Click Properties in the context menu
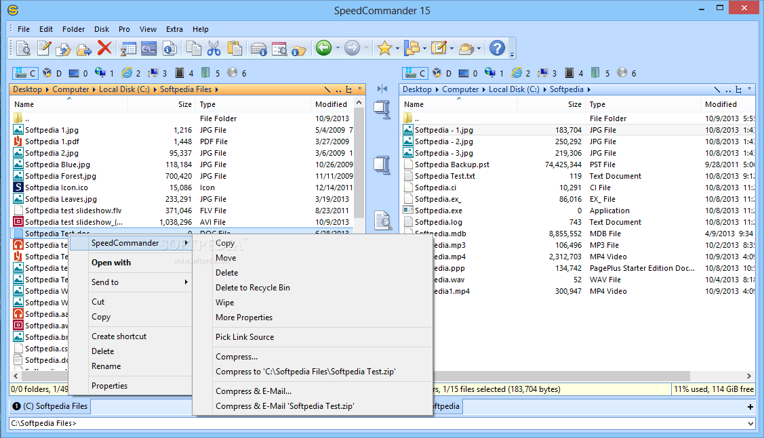 (x=109, y=386)
